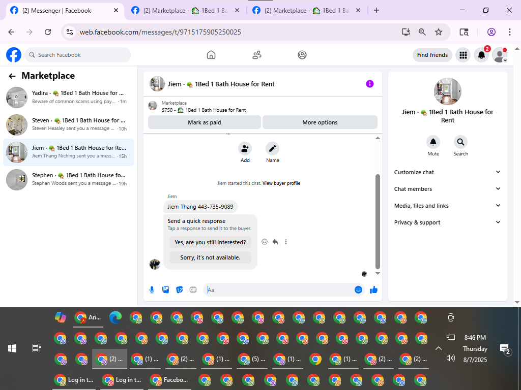Screen dimensions: 521x390
Task: Open the browser zoom magnifier icon
Action: [422, 32]
